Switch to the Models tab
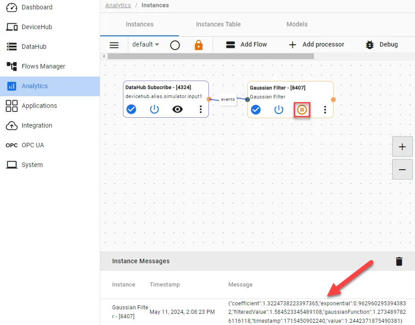 pos(297,24)
